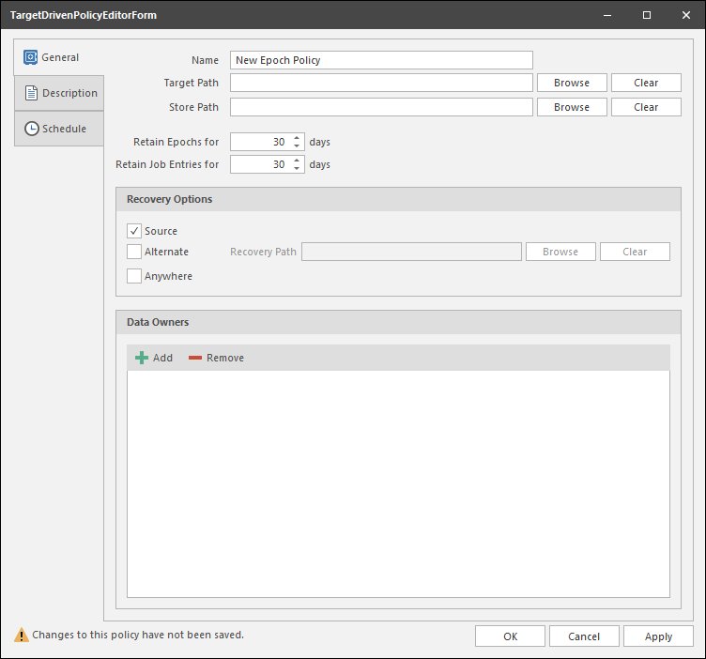Focus the Target Path input field

point(381,83)
